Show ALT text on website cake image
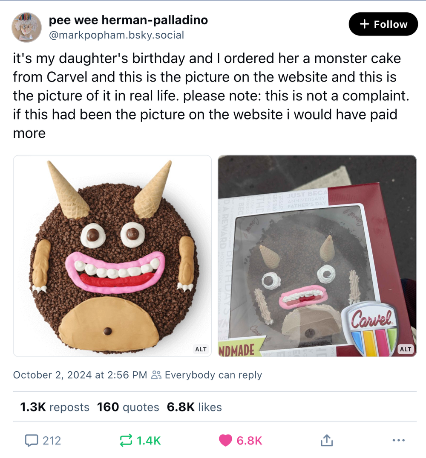This screenshot has height=458, width=426. pyautogui.click(x=201, y=349)
